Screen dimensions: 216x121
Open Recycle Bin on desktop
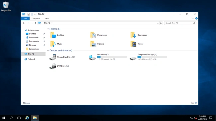tap(6, 6)
